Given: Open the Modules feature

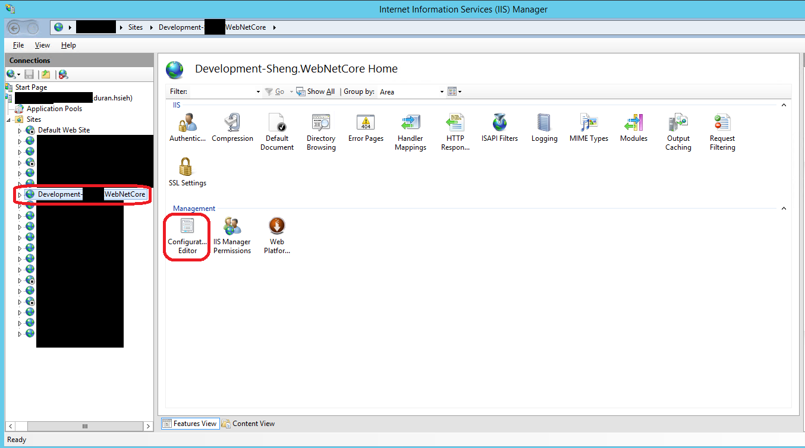Looking at the screenshot, I should click(634, 128).
